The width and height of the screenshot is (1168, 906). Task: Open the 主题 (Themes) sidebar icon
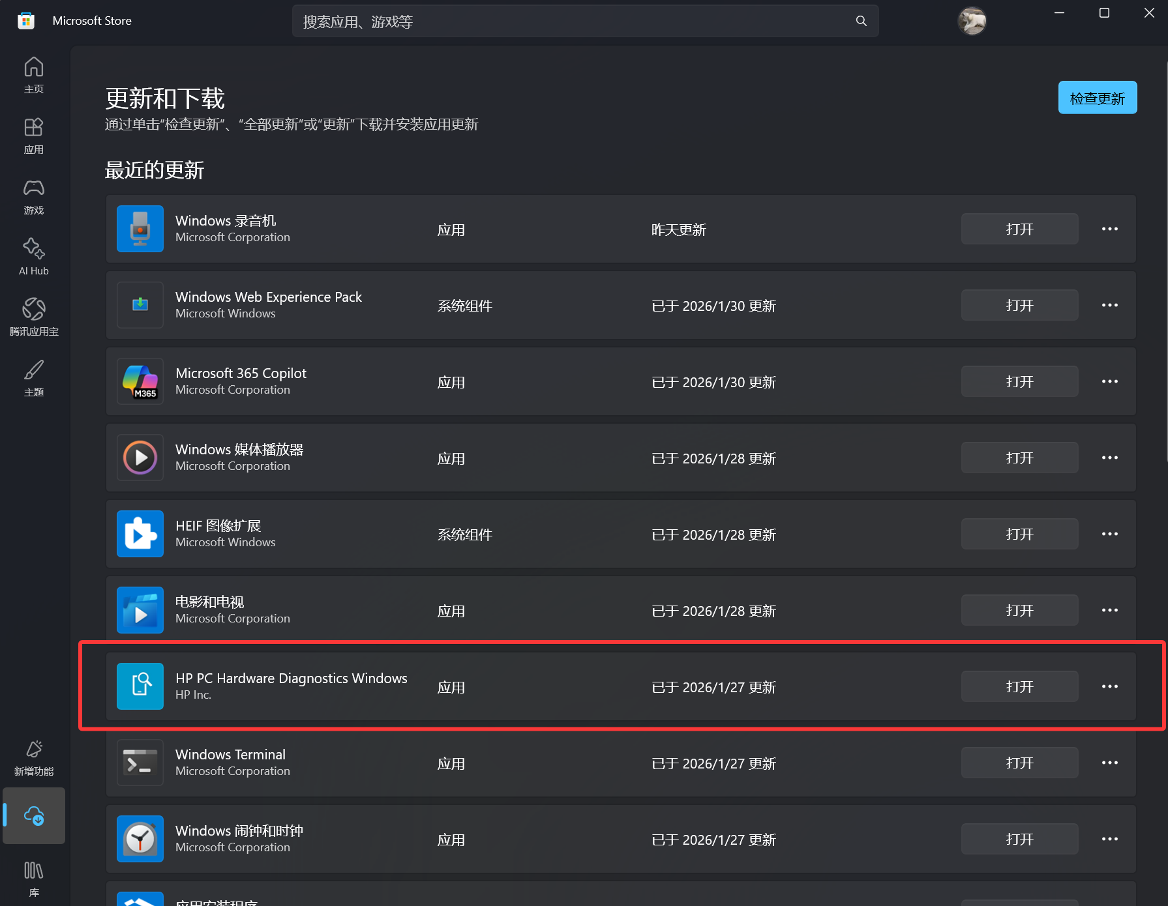[x=33, y=377]
